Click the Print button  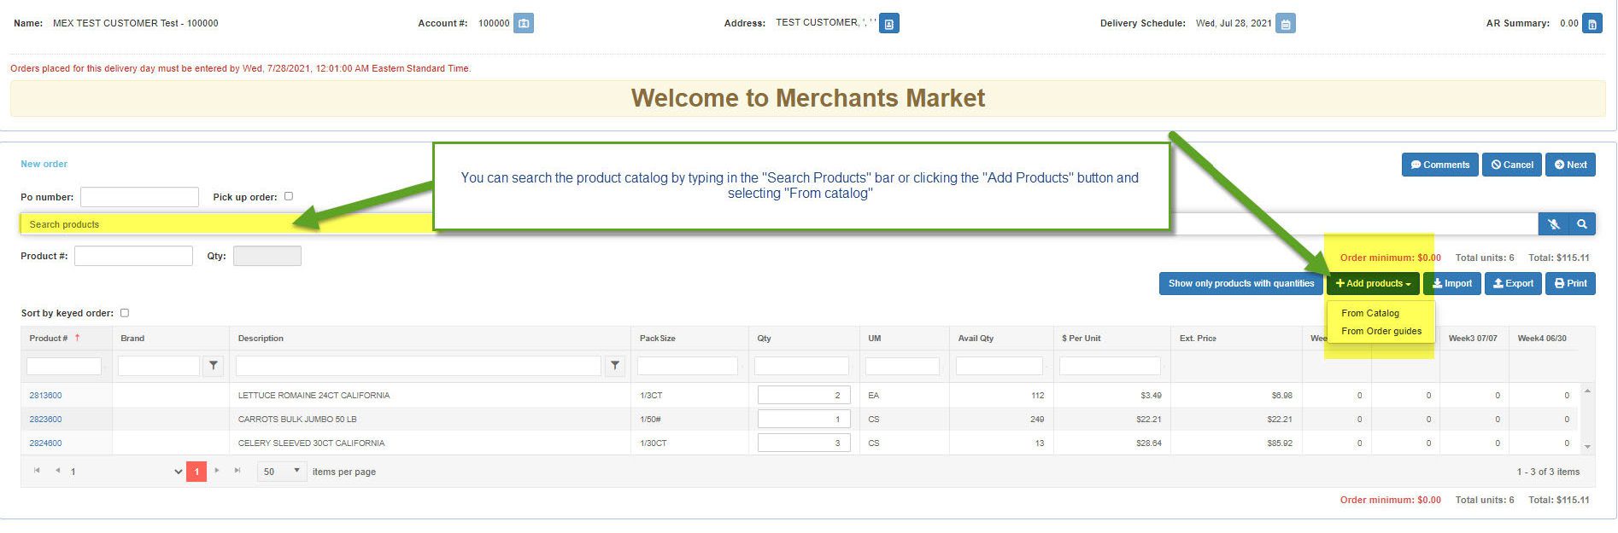(1570, 283)
